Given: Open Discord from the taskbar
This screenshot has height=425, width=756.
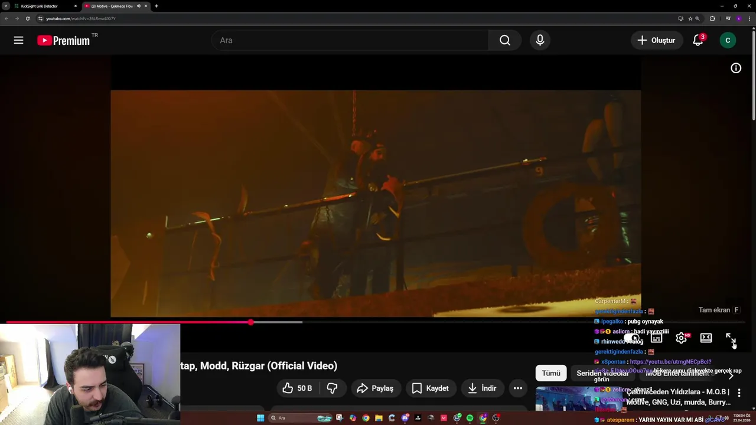Looking at the screenshot, I should pos(405,418).
